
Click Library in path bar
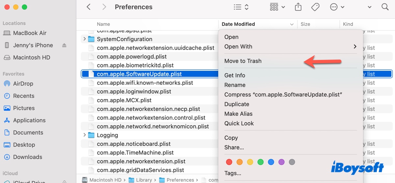tap(140, 180)
